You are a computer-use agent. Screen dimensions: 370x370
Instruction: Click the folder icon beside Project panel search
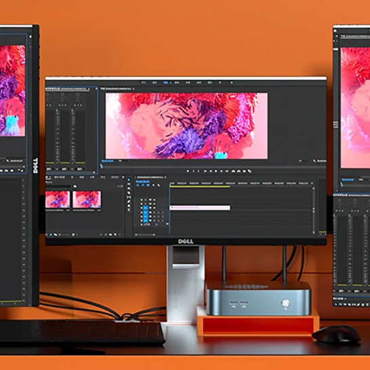click(75, 186)
